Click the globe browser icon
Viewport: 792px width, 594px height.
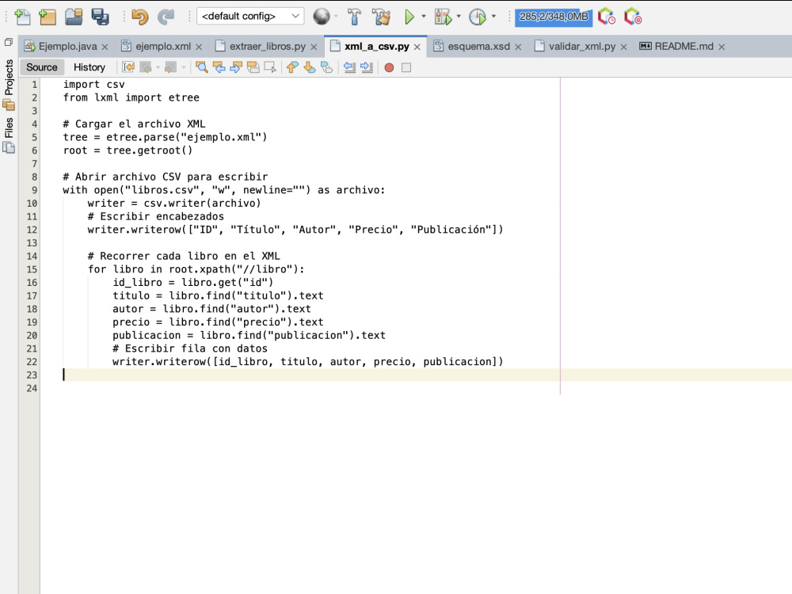point(322,17)
